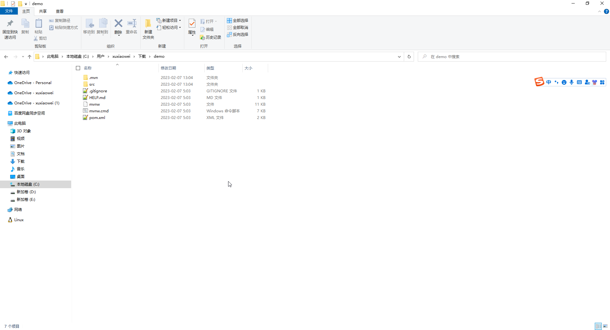The image size is (610, 330).
Task: Switch to details view layout
Action: point(598,326)
